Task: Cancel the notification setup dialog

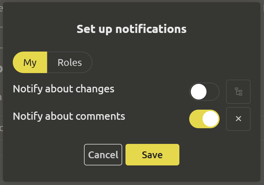Action: tap(103, 155)
